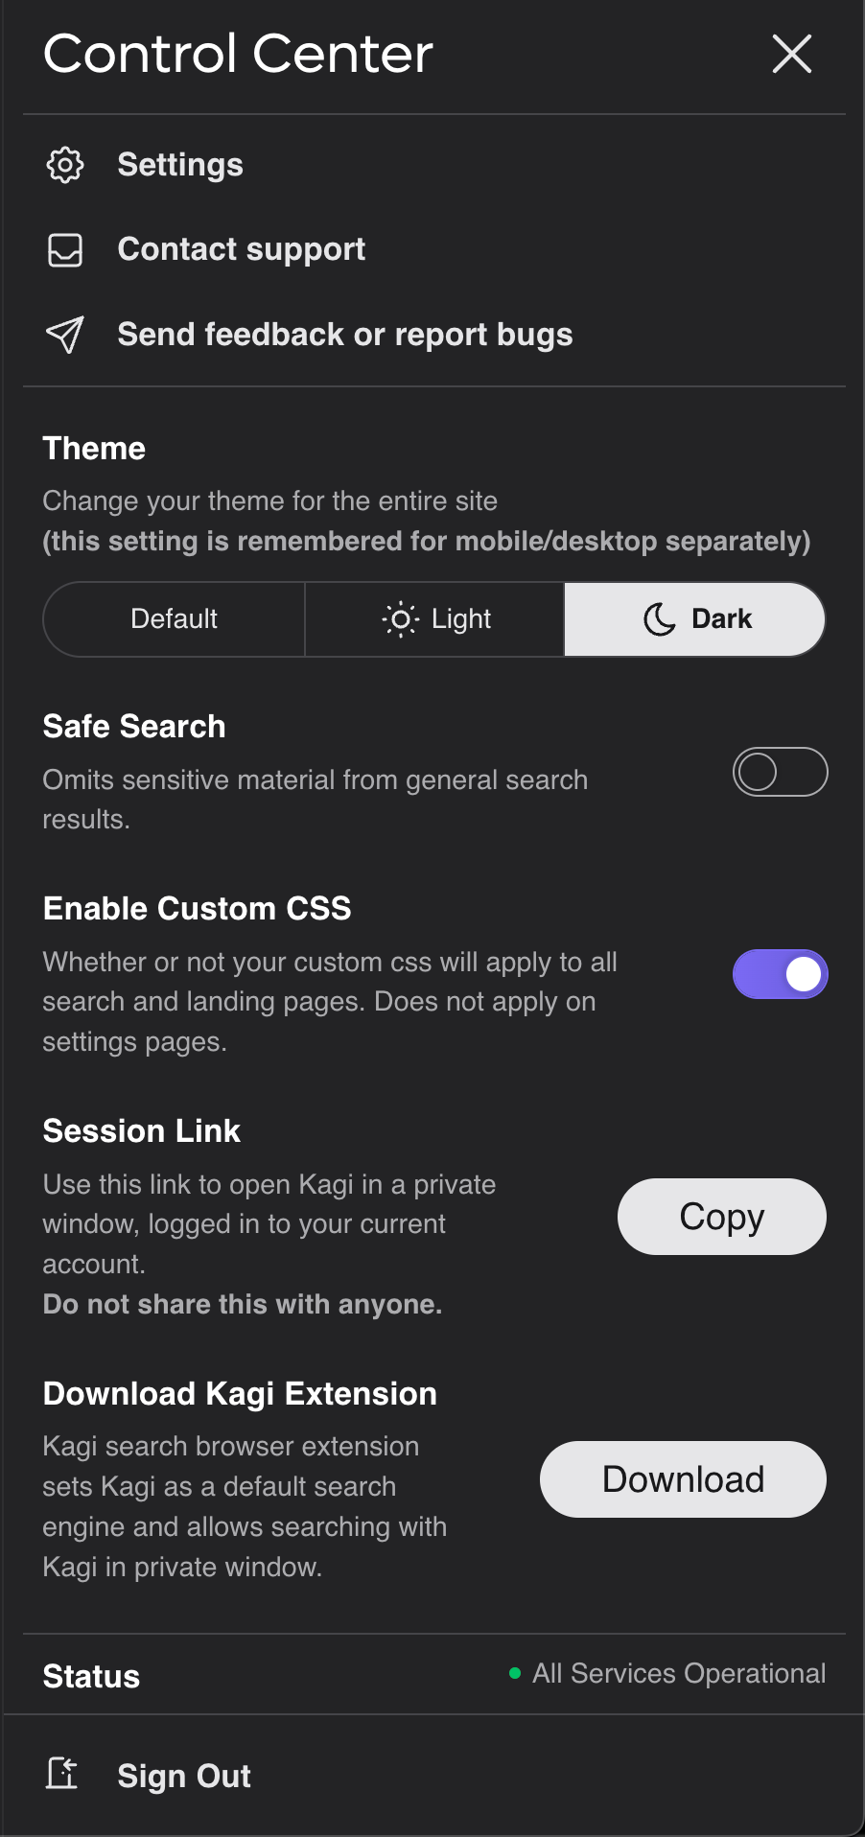This screenshot has width=865, height=1837.
Task: Select the Default theme option
Action: (x=174, y=619)
